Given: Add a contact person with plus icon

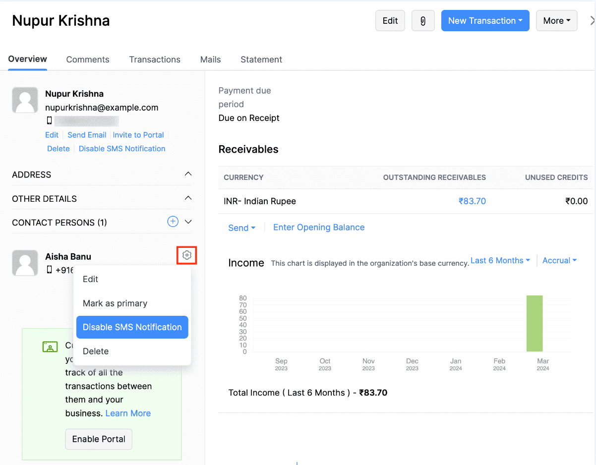Looking at the screenshot, I should (173, 222).
